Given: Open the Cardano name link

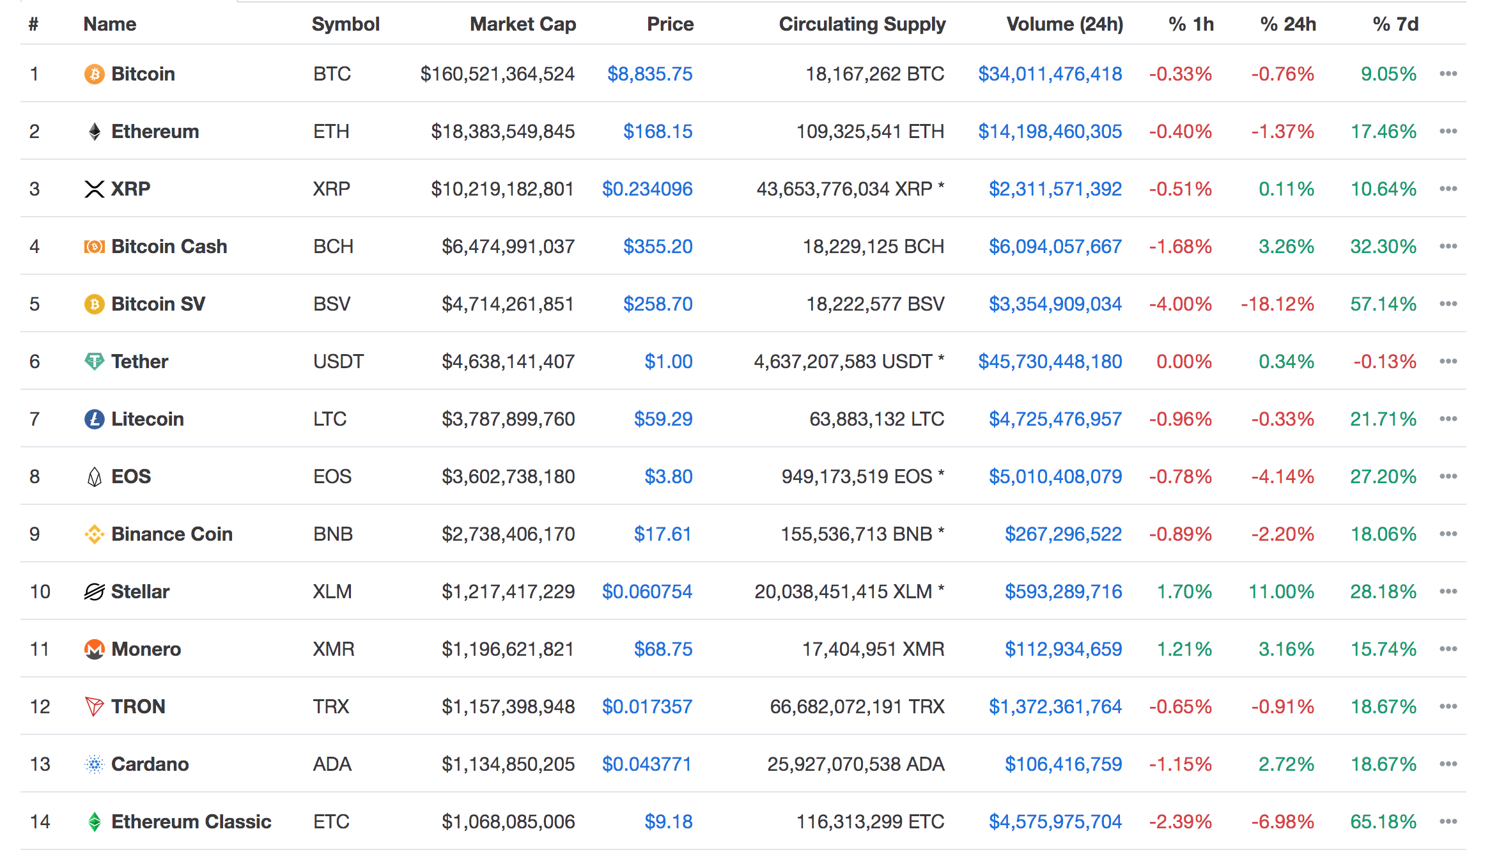Looking at the screenshot, I should point(150,764).
